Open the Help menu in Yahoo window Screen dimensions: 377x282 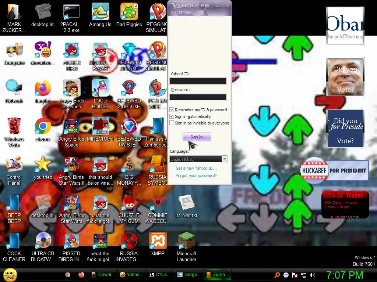click(200, 12)
